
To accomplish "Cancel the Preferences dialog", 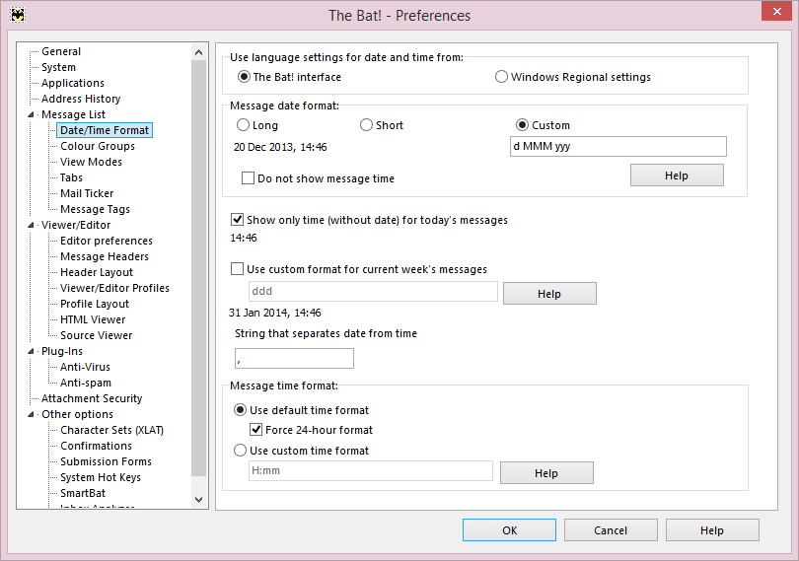I will click(x=611, y=530).
